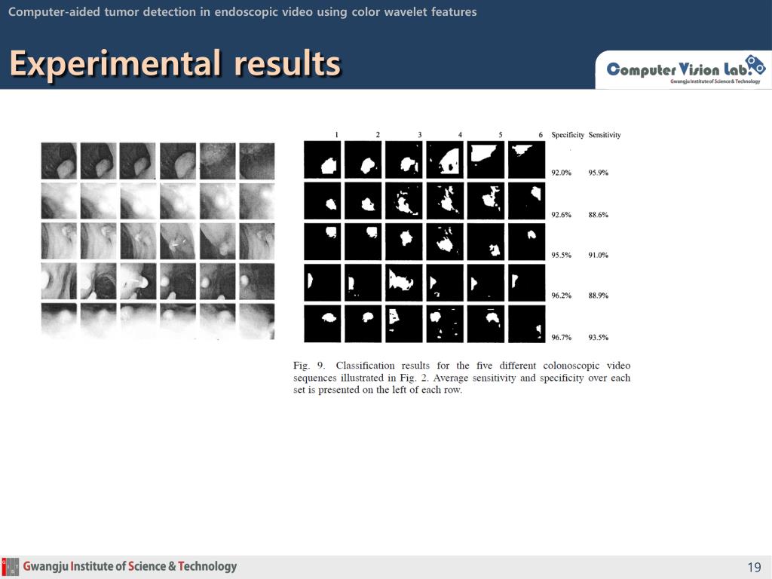Click the 92.0% specificity value
The height and width of the screenshot is (579, 772).
(x=561, y=173)
